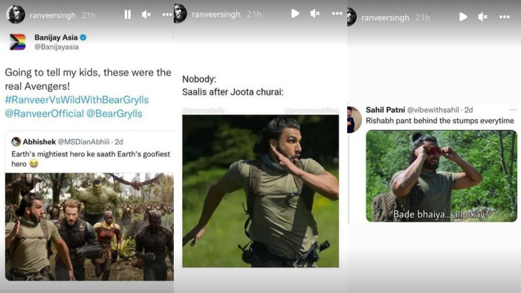Screen dimensions: 521x293
Task: Click the quoted tweet text about Earth's mightiest hero
Action: 91,159
